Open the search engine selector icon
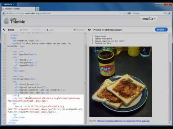Screen dimensions: 173x129 pyautogui.click(x=129, y=13)
